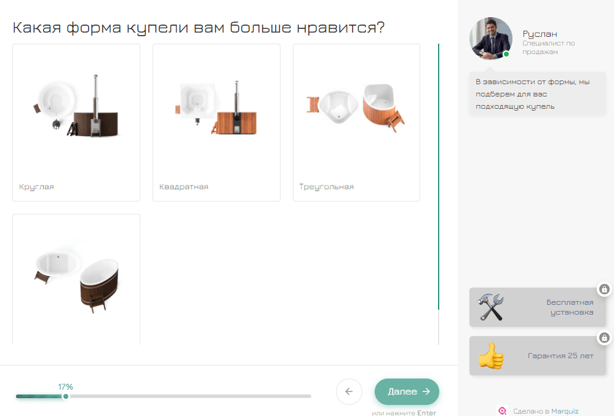
Task: Choose the Квадратная tub shape option
Action: point(217,122)
